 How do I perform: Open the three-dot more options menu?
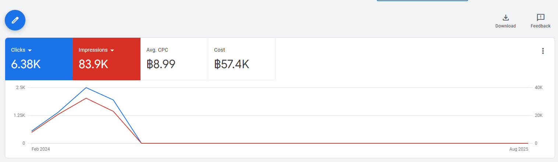pyautogui.click(x=543, y=51)
